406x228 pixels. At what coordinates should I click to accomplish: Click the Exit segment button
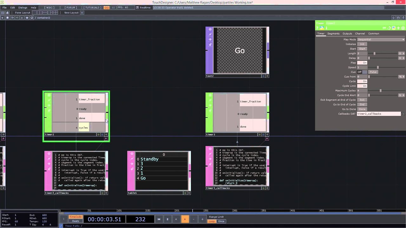point(362,100)
